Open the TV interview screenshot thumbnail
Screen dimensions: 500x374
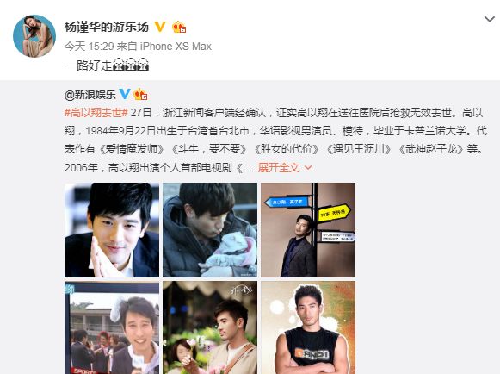pyautogui.click(x=112, y=327)
